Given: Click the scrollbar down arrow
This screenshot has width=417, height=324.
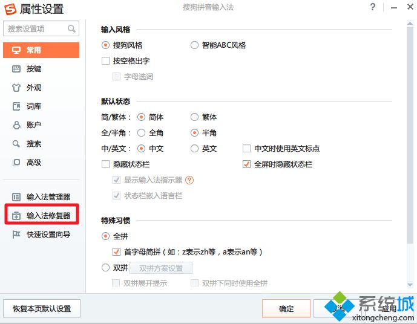Looking at the screenshot, I should [410, 285].
